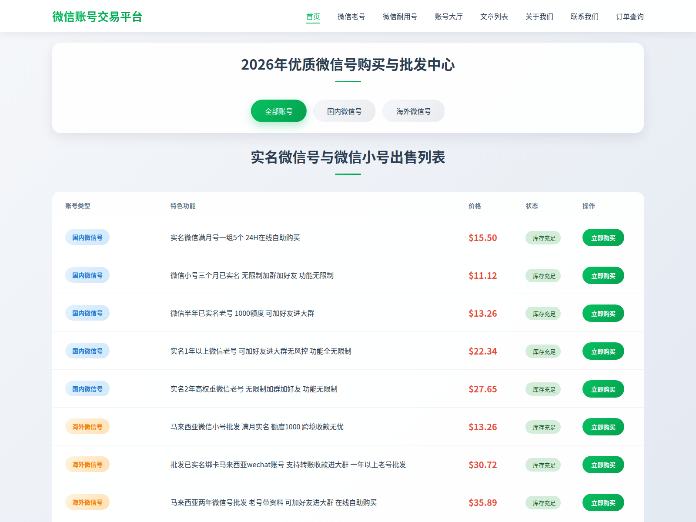Select 实名2年高权重微信老号 title text
The height and width of the screenshot is (522, 696).
point(254,389)
